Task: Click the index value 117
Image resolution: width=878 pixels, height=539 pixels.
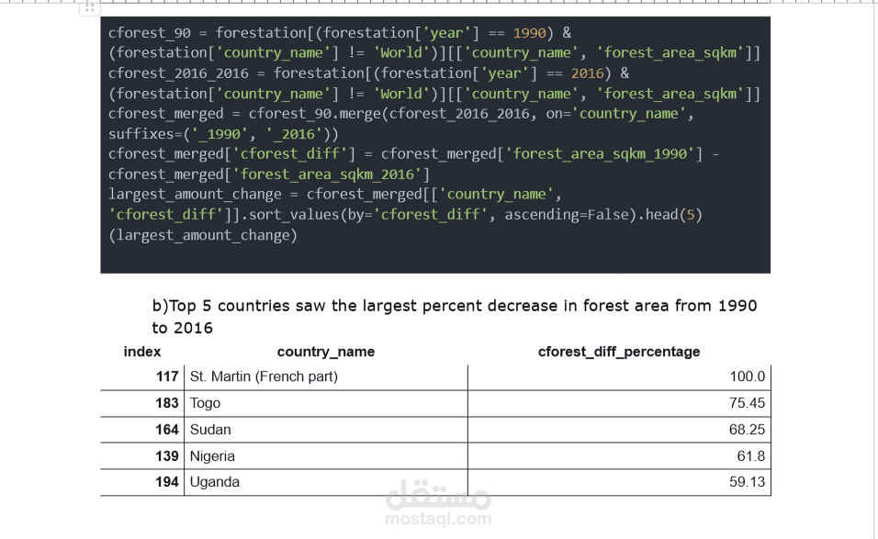Action: [x=167, y=376]
